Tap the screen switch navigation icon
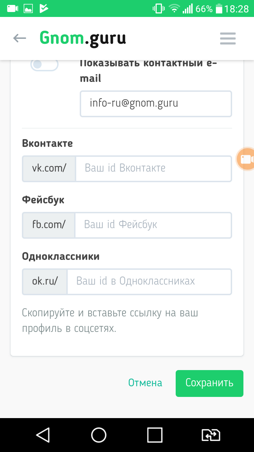254x452 pixels. (211, 435)
